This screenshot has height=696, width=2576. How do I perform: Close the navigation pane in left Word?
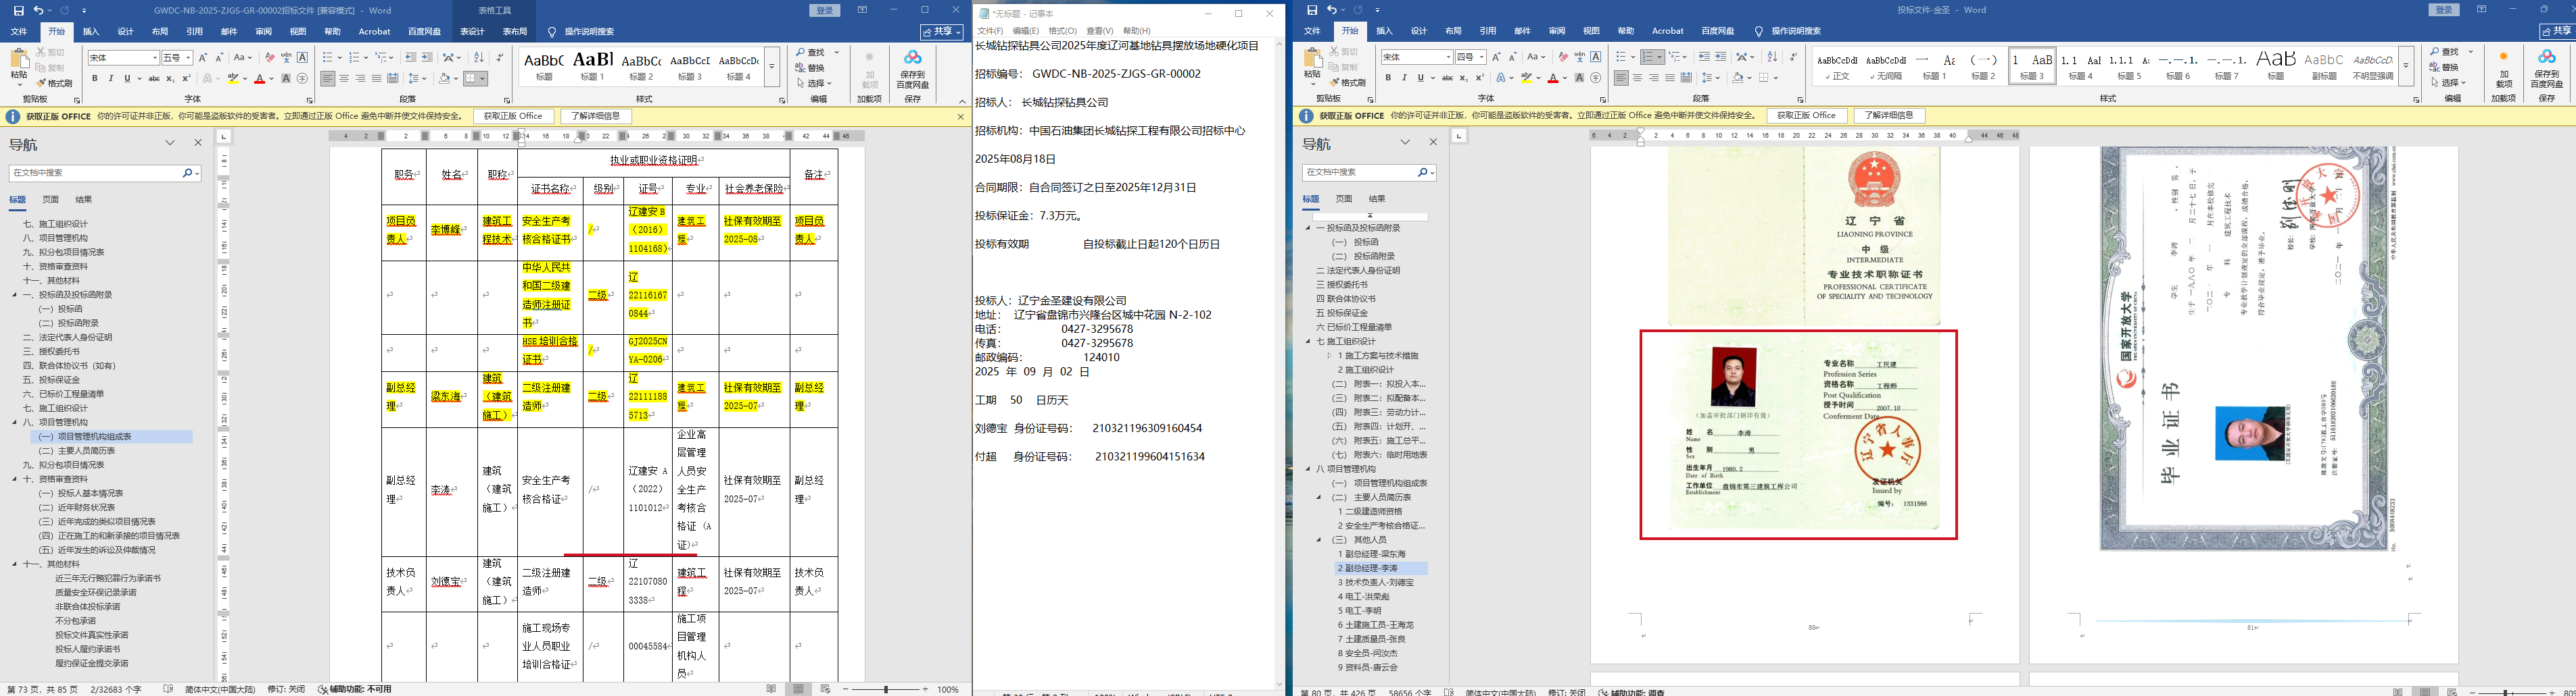198,143
